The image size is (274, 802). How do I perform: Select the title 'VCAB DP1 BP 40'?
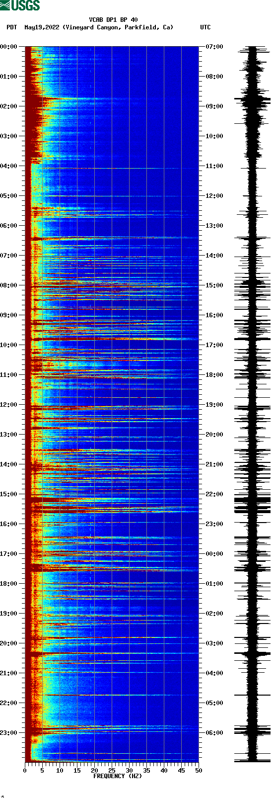[113, 20]
